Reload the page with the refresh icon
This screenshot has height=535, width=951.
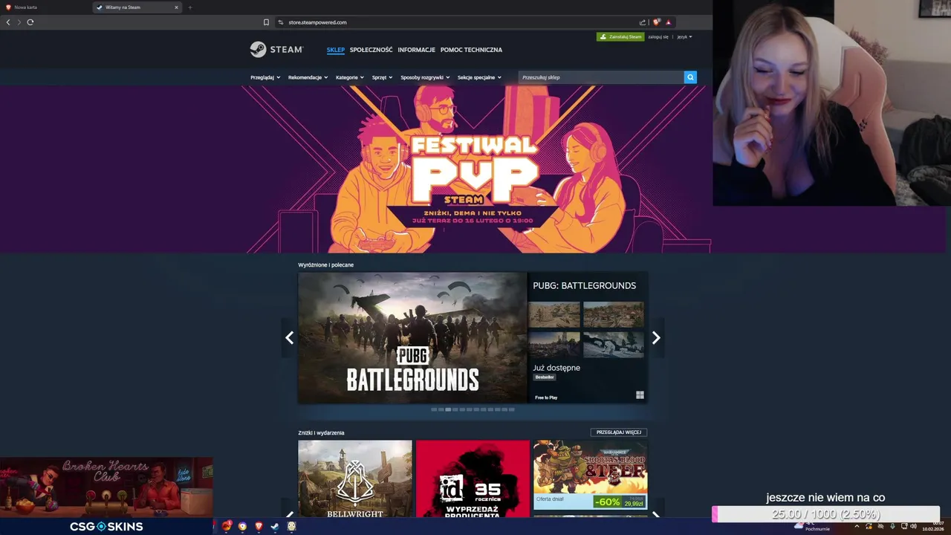click(x=30, y=22)
